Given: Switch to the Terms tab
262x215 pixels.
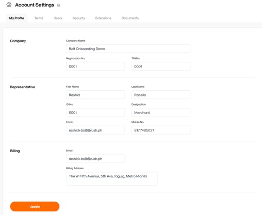Looking at the screenshot, I should coord(39,18).
